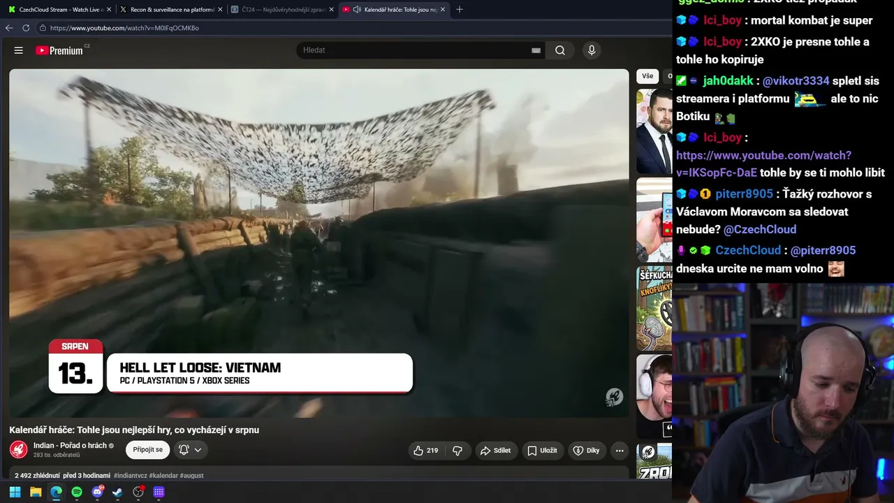The width and height of the screenshot is (894, 503).
Task: Open Discord from taskbar
Action: coord(97,492)
